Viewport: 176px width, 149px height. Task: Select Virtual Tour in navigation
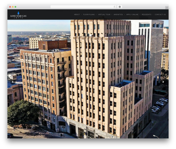[x=104, y=14]
